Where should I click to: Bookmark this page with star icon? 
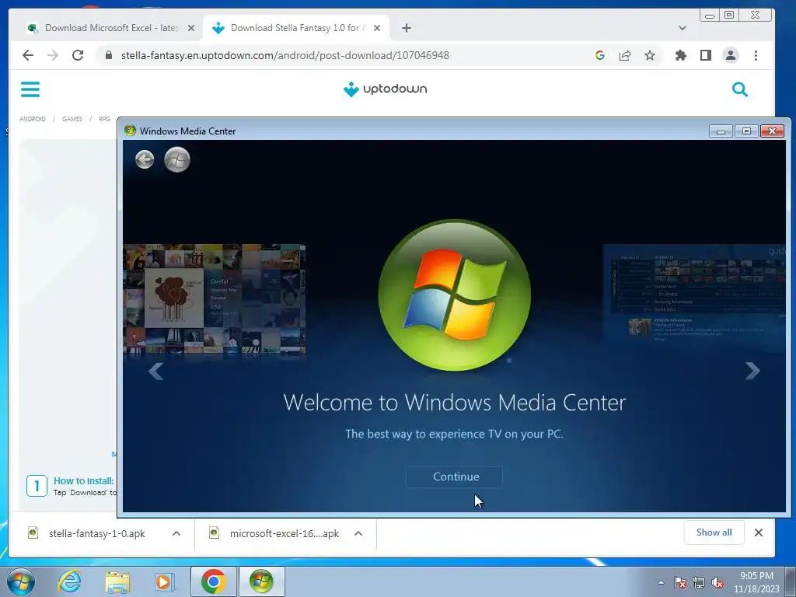click(650, 55)
